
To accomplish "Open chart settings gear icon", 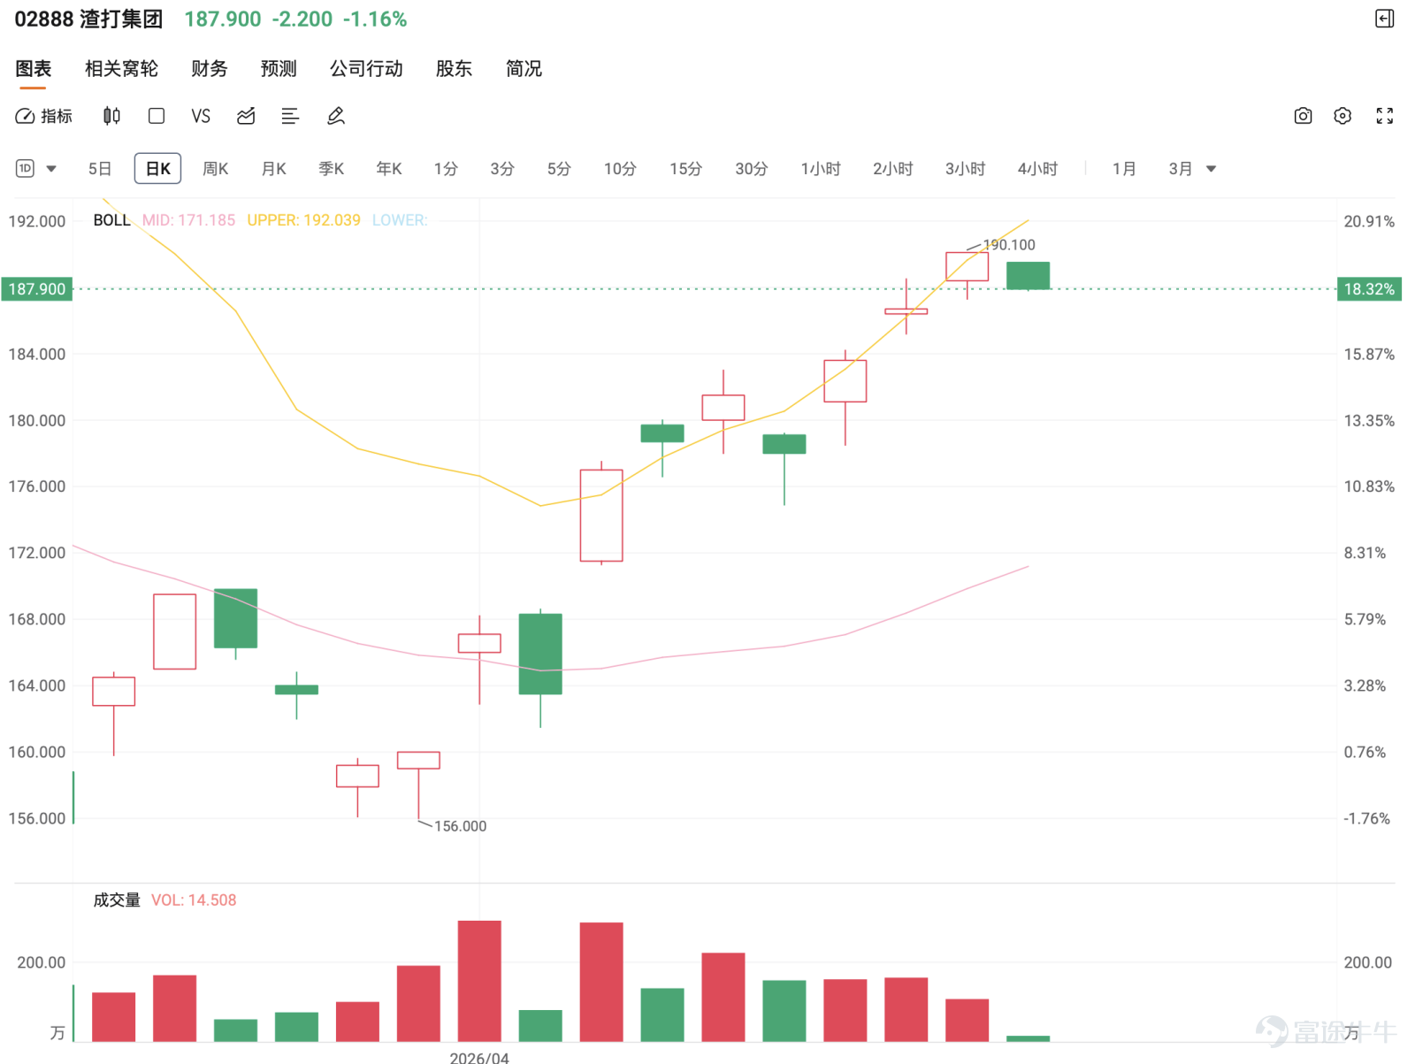I will (x=1342, y=116).
